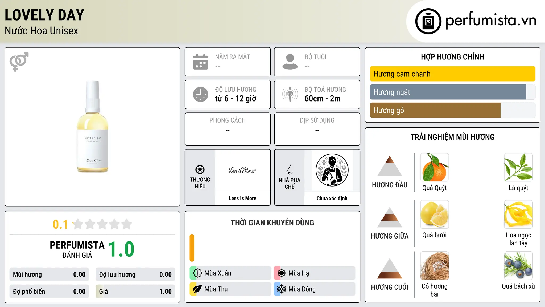Click the Mùa Thu season label
Image resolution: width=545 pixels, height=307 pixels.
pos(216,289)
